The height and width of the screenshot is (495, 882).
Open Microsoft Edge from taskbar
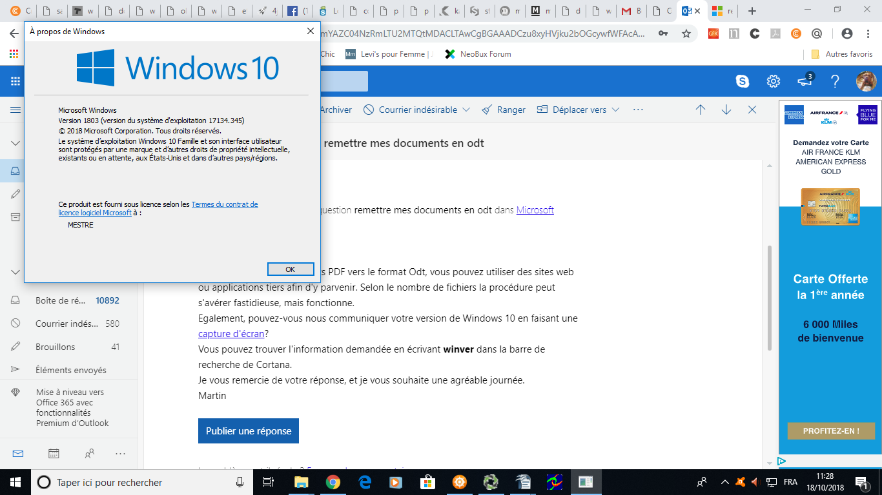(364, 481)
